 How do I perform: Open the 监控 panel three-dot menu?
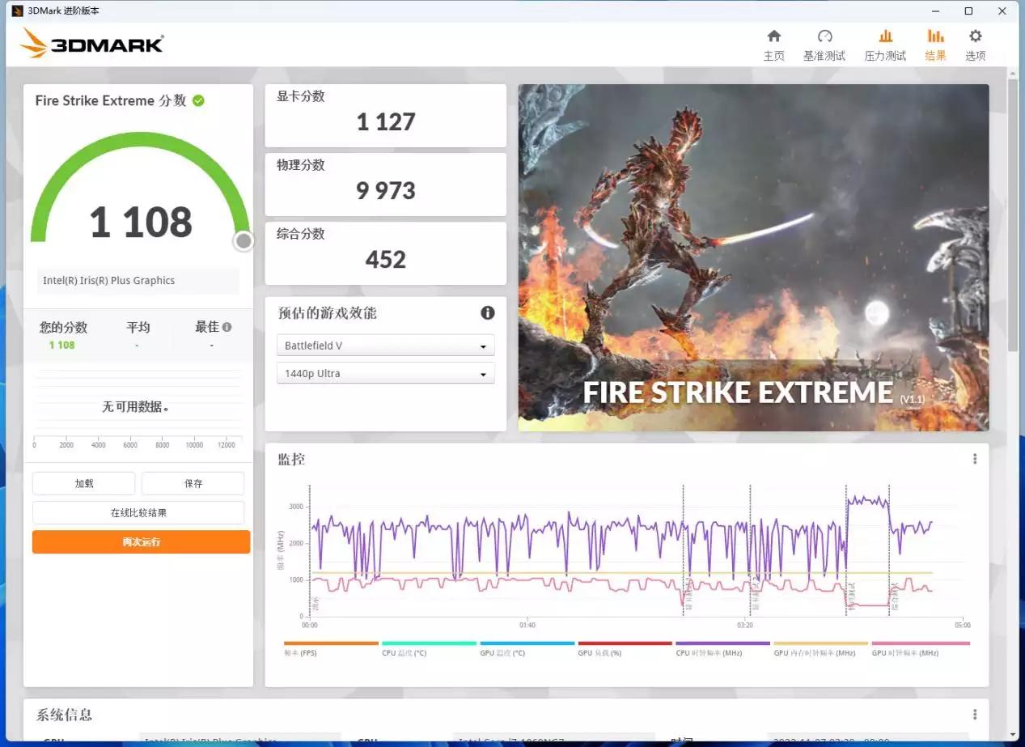point(974,459)
